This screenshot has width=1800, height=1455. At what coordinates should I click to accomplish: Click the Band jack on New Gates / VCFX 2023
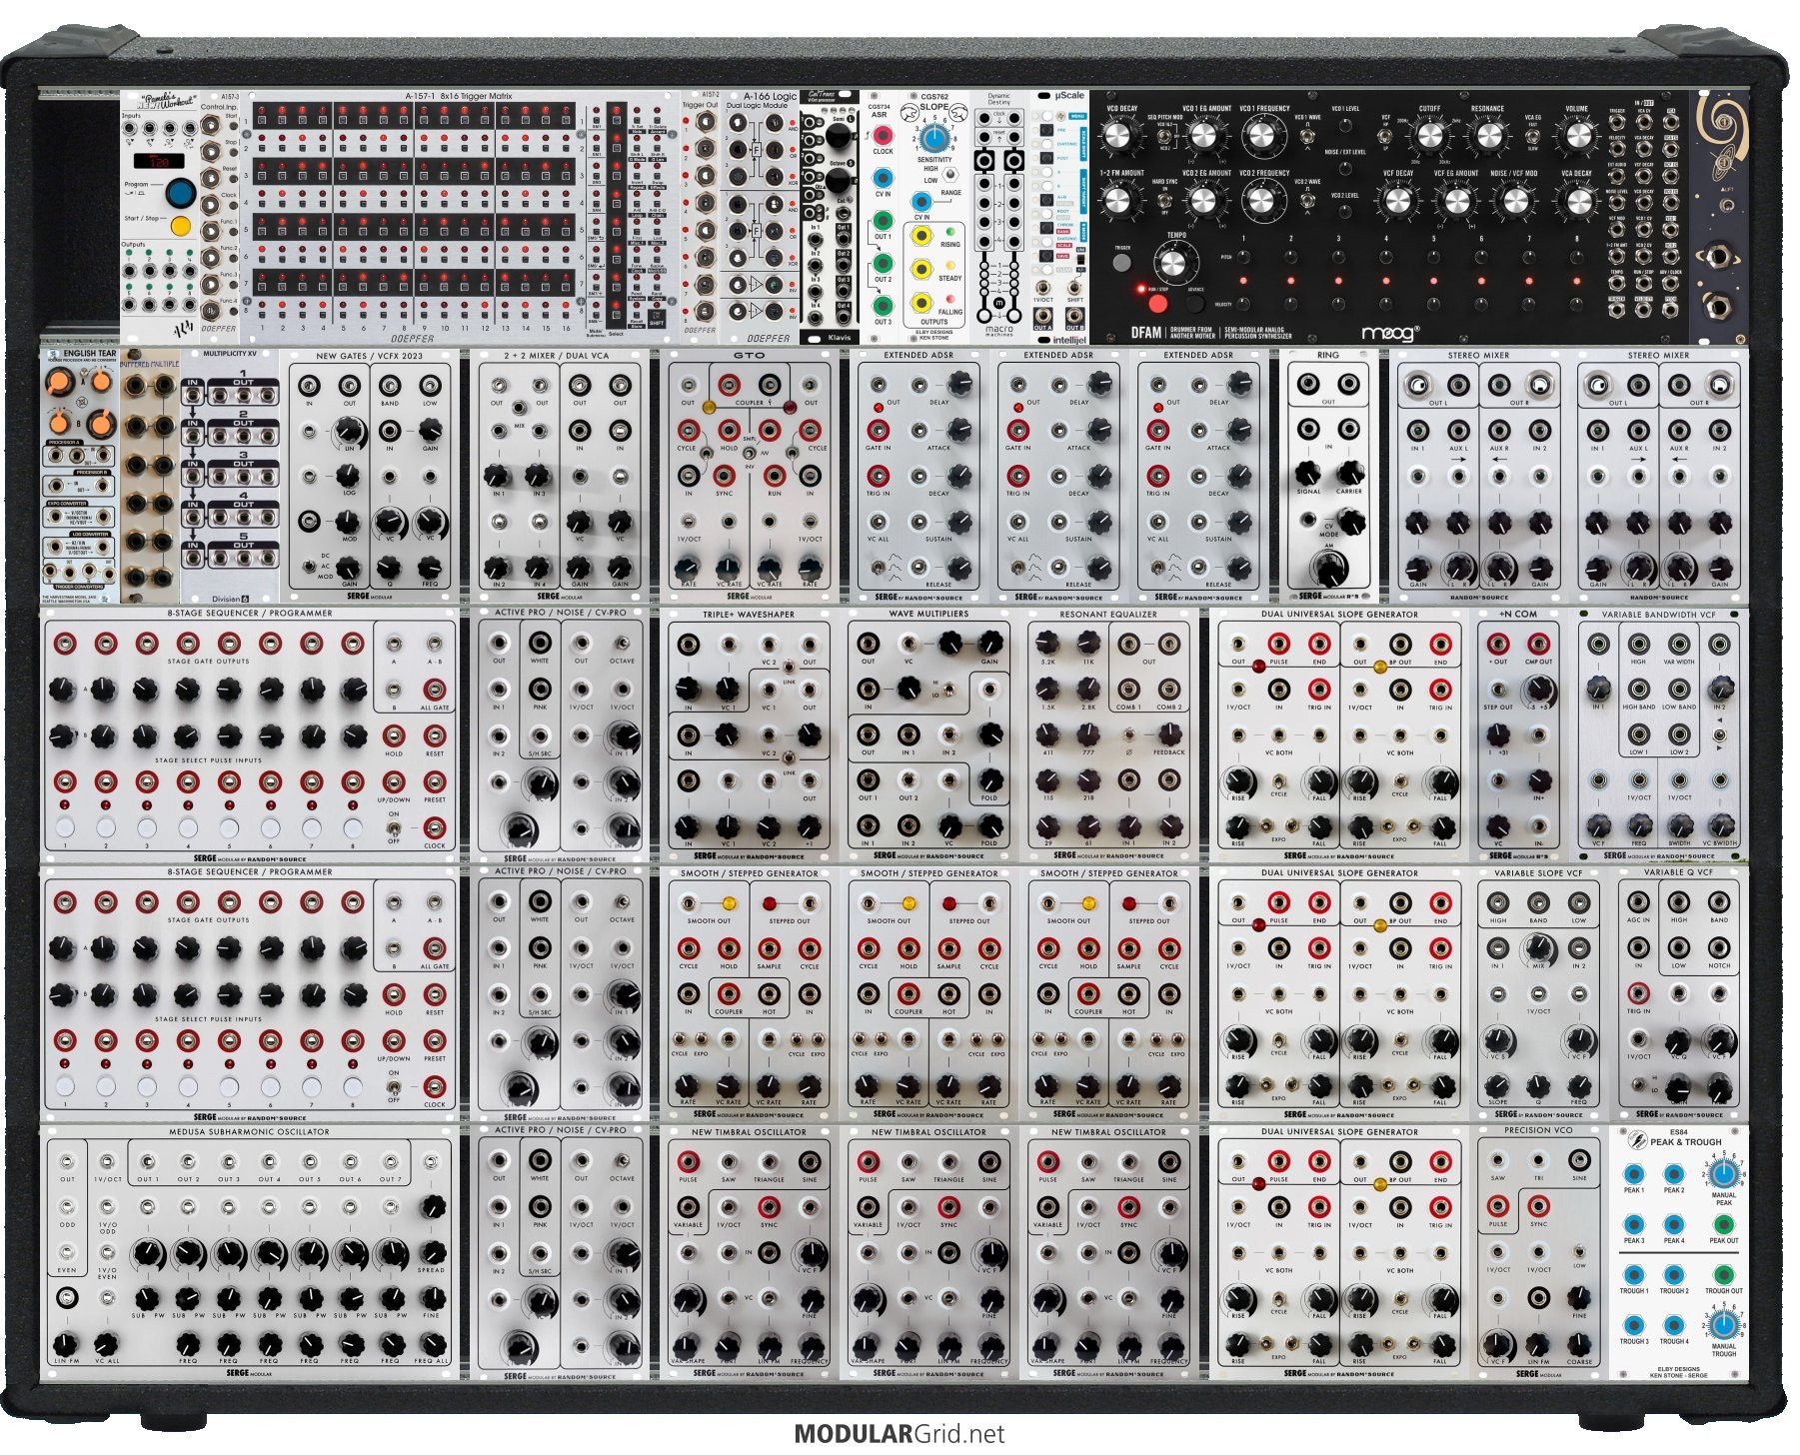[x=390, y=386]
